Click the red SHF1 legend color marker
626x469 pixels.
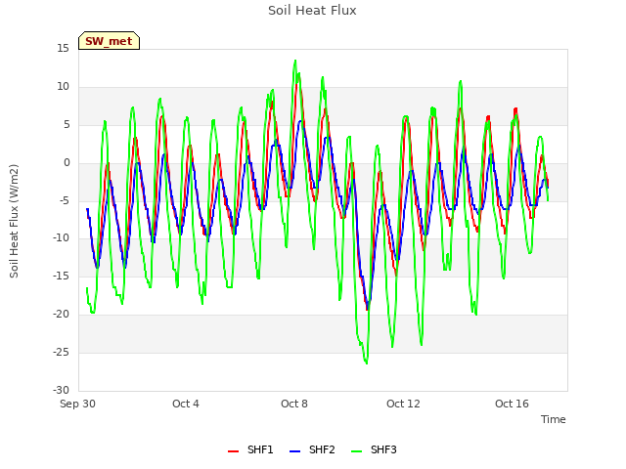[x=233, y=451]
